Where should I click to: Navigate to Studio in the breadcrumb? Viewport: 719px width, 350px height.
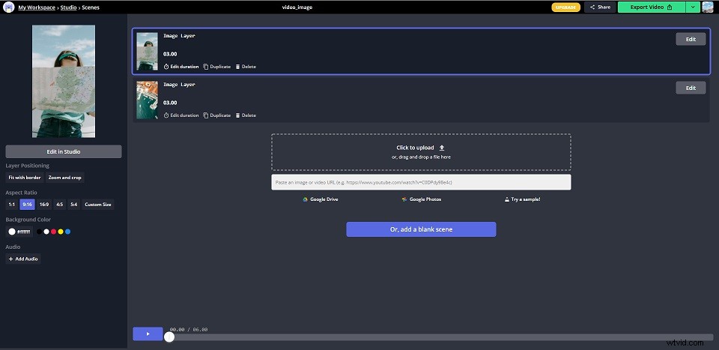[x=68, y=7]
